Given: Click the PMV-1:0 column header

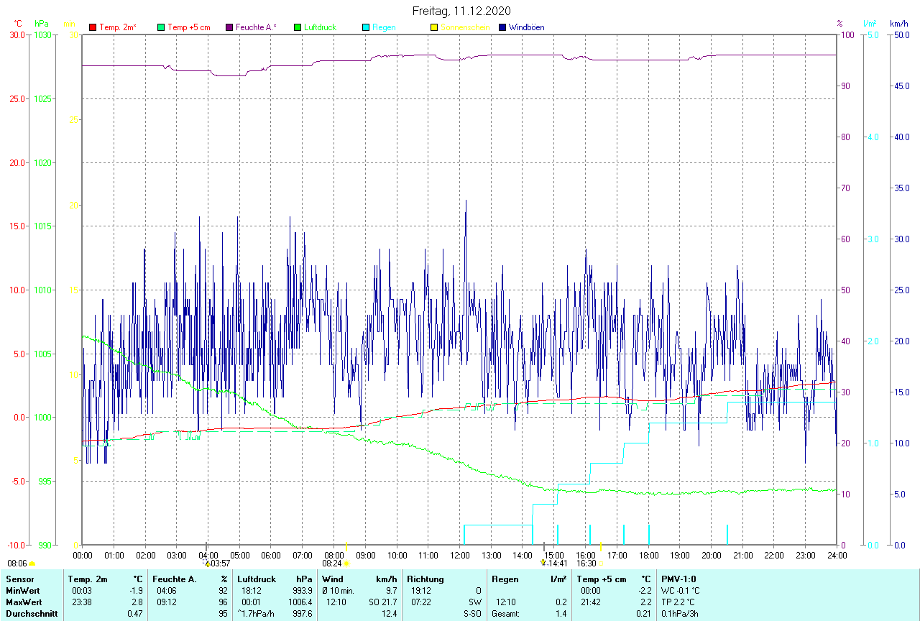Looking at the screenshot, I should [x=678, y=579].
